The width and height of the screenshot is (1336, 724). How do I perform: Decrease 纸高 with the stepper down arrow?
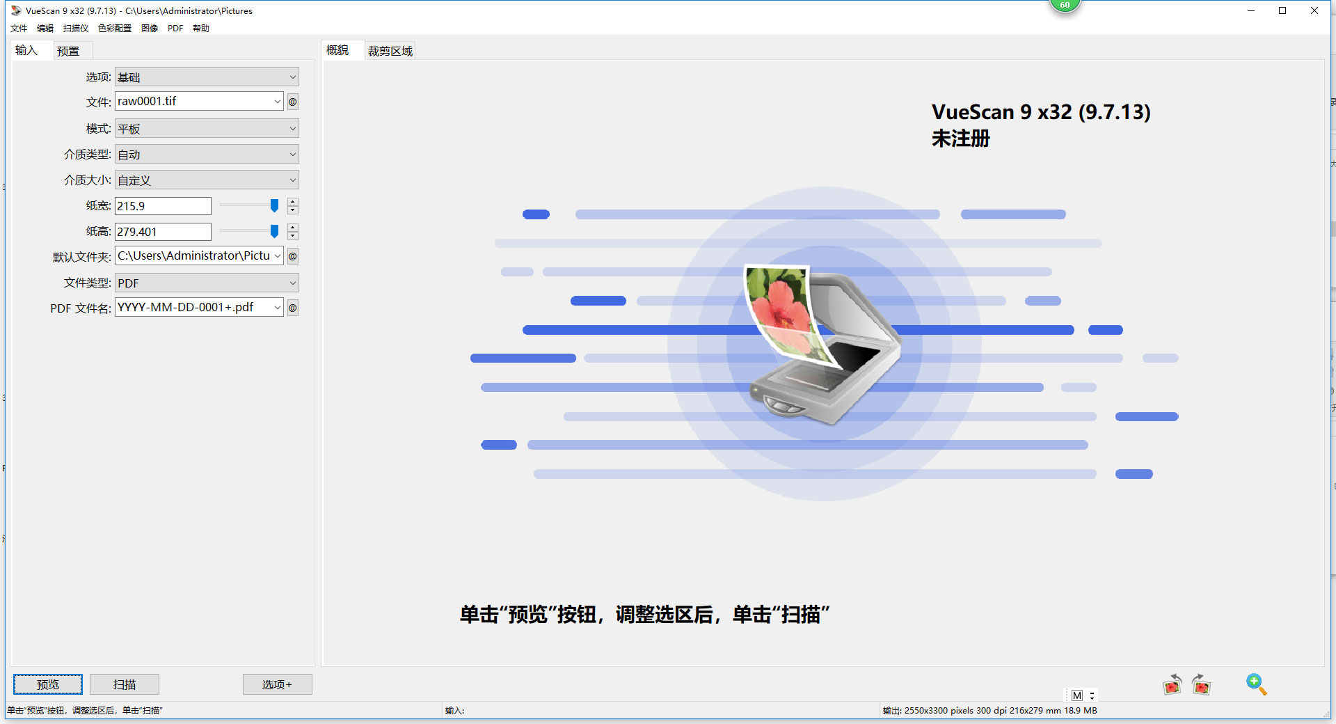coord(293,236)
